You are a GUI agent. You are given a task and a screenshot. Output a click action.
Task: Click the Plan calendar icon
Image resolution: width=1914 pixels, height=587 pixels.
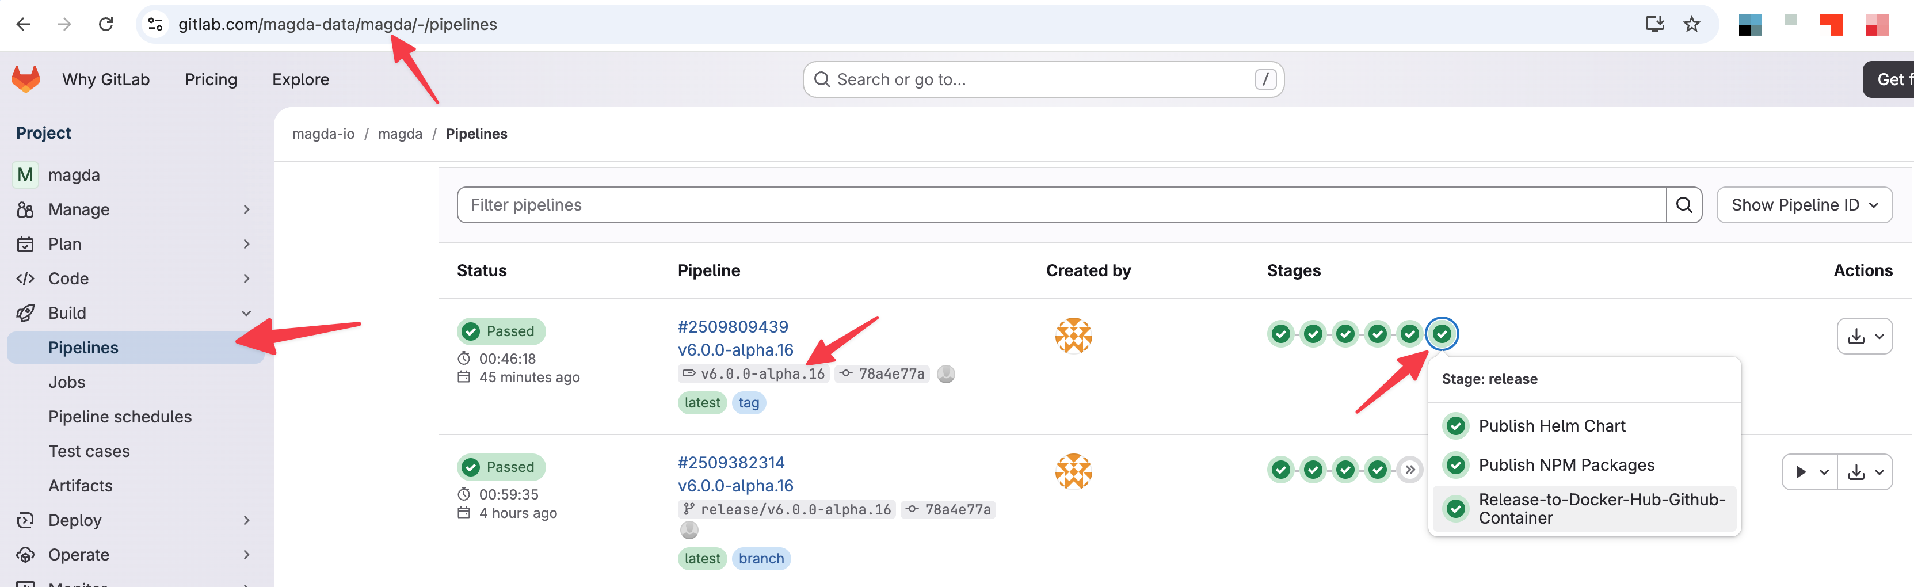25,243
